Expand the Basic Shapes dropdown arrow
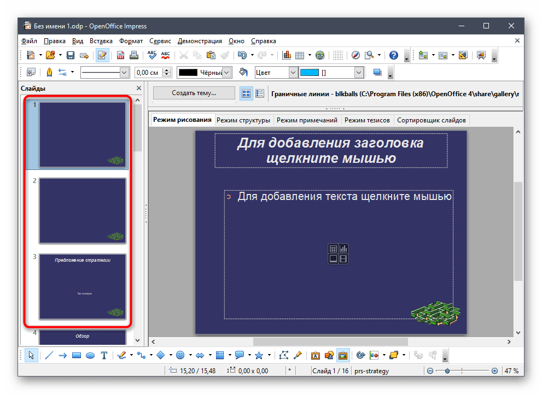The height and width of the screenshot is (394, 542). pyautogui.click(x=171, y=355)
